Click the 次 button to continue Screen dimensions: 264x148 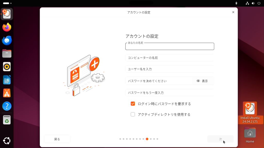(x=220, y=139)
